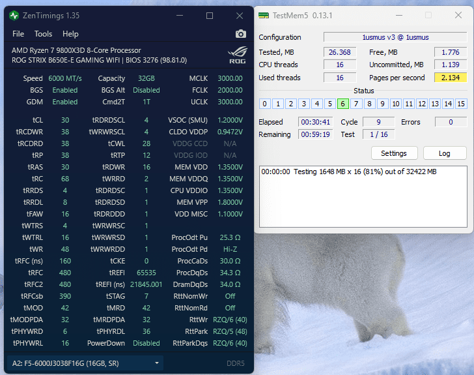474x375 pixels.
Task: Select status thread box 0
Action: click(264, 104)
